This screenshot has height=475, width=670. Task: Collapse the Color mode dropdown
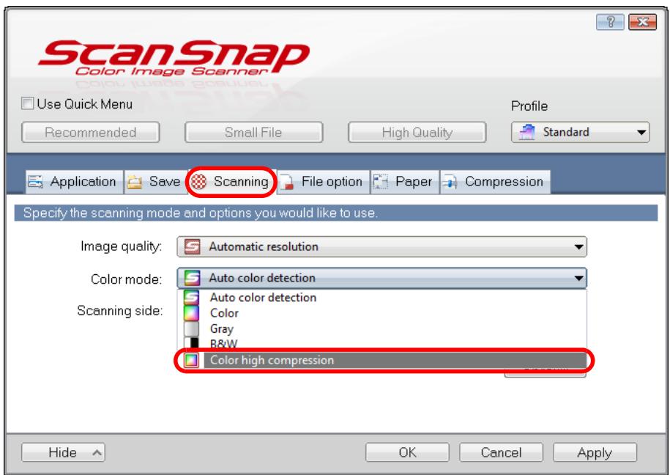click(382, 278)
